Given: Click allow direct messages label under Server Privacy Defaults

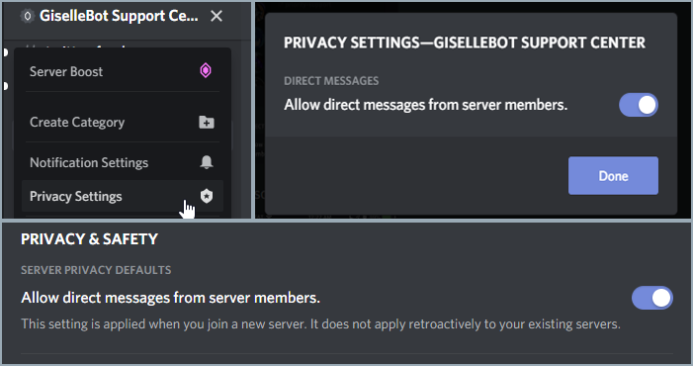Looking at the screenshot, I should pos(170,298).
